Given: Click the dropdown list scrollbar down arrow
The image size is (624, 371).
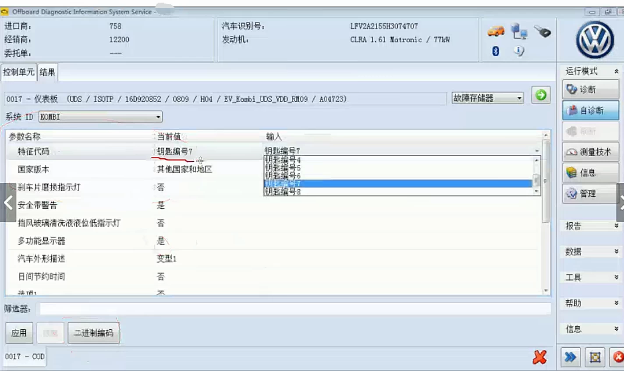Looking at the screenshot, I should coord(536,192).
